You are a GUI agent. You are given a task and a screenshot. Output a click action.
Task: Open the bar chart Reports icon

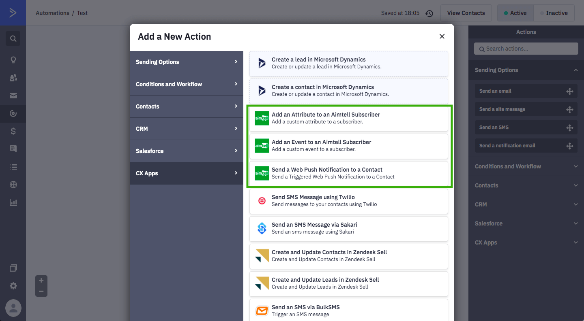[13, 202]
